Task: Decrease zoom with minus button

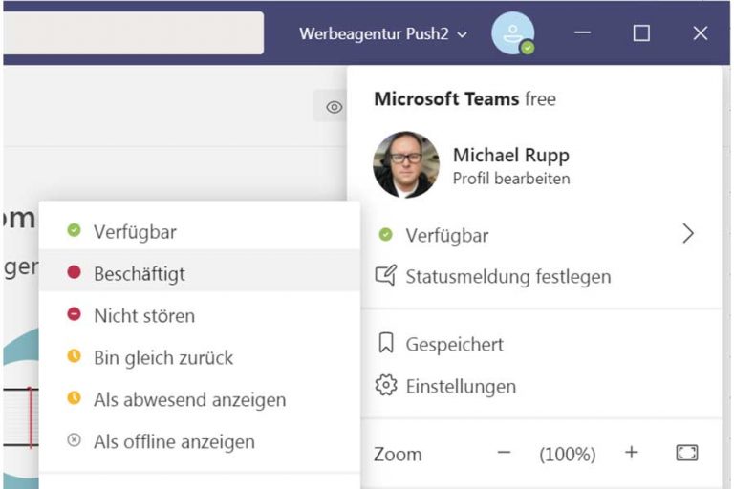Action: pos(505,453)
